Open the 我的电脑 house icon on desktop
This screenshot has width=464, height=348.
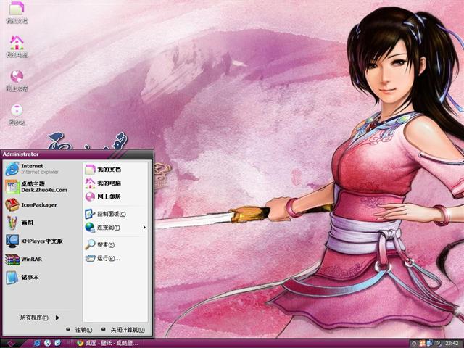(x=17, y=46)
